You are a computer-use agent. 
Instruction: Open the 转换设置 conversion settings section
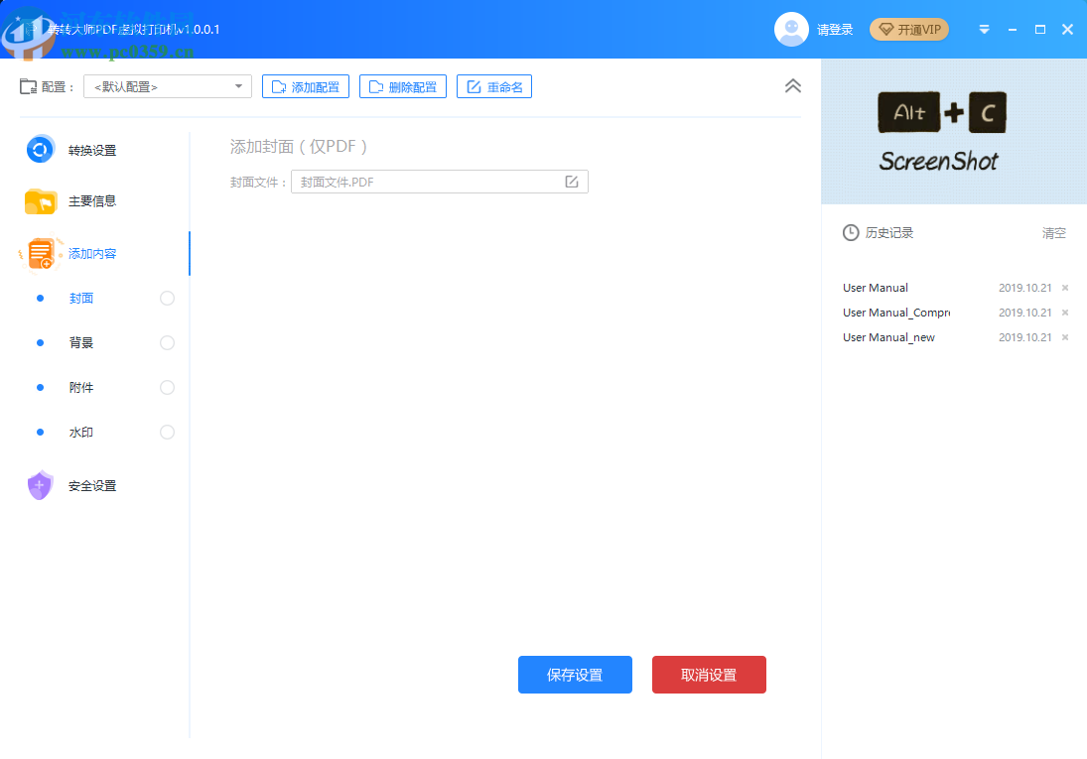coord(92,150)
